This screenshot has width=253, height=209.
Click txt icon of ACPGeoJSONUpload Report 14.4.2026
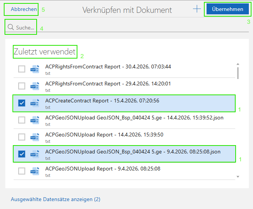click(35, 137)
